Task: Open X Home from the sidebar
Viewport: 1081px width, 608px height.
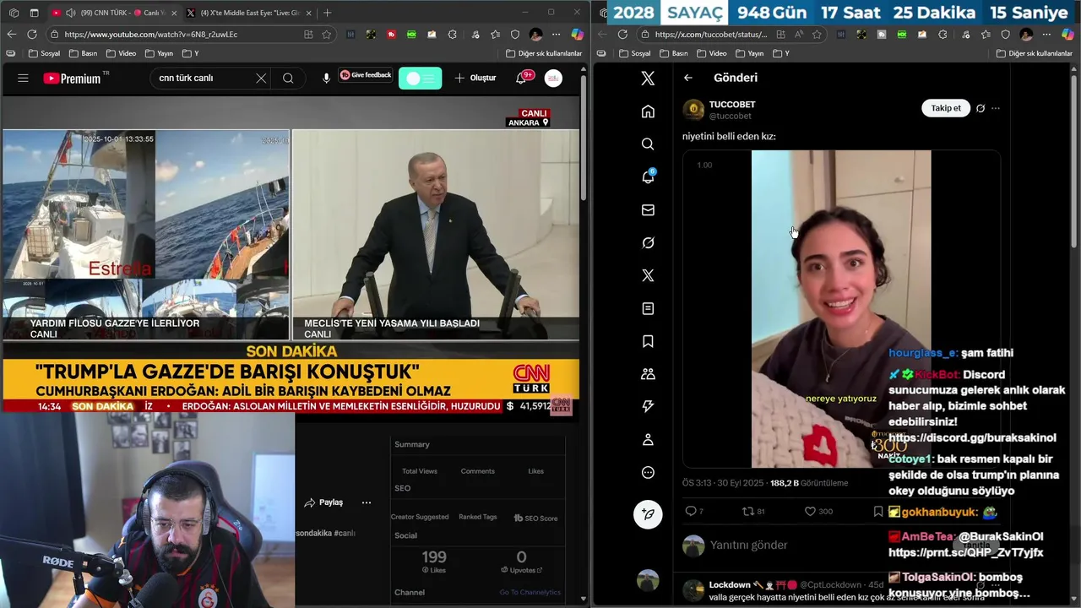Action: tap(648, 111)
